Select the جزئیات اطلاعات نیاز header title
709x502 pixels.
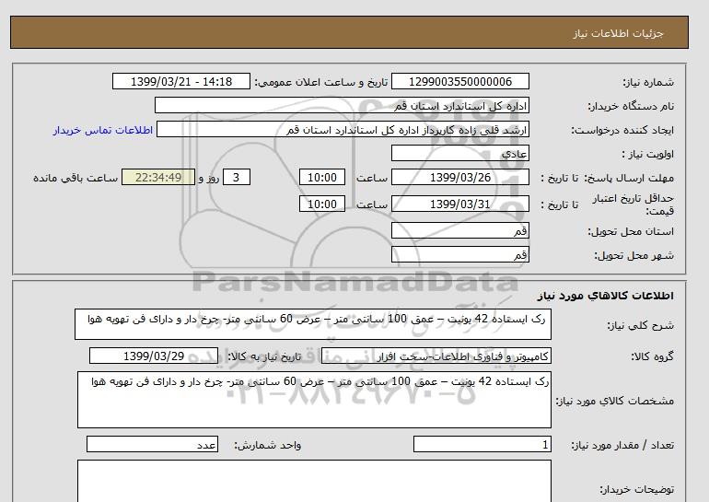click(x=618, y=33)
